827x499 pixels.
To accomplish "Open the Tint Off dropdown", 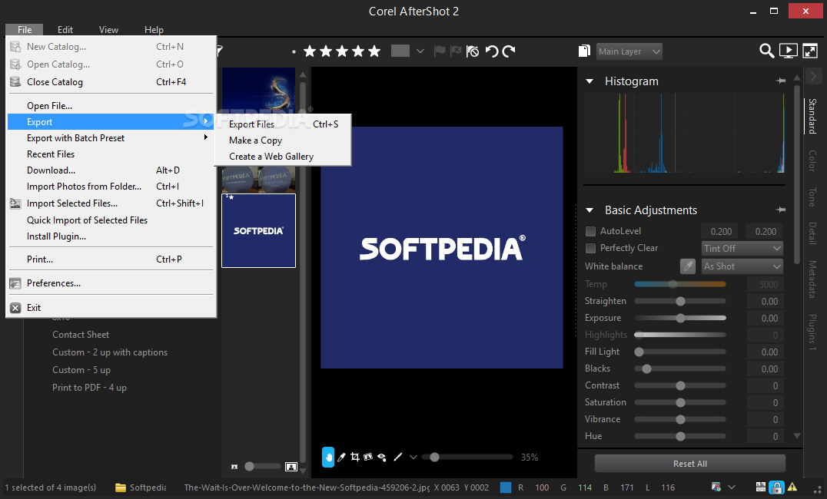I will [x=742, y=248].
